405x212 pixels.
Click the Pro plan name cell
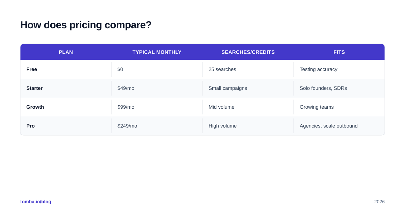tap(66, 126)
